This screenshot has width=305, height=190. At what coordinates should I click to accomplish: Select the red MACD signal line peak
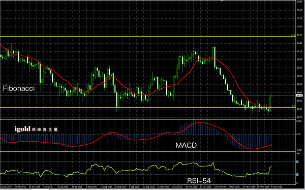pyautogui.click(x=200, y=122)
